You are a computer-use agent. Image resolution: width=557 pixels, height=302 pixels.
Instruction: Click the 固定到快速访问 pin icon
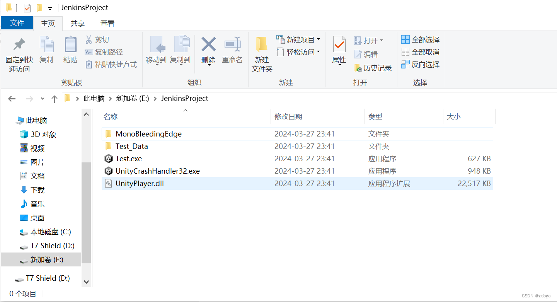click(x=19, y=44)
